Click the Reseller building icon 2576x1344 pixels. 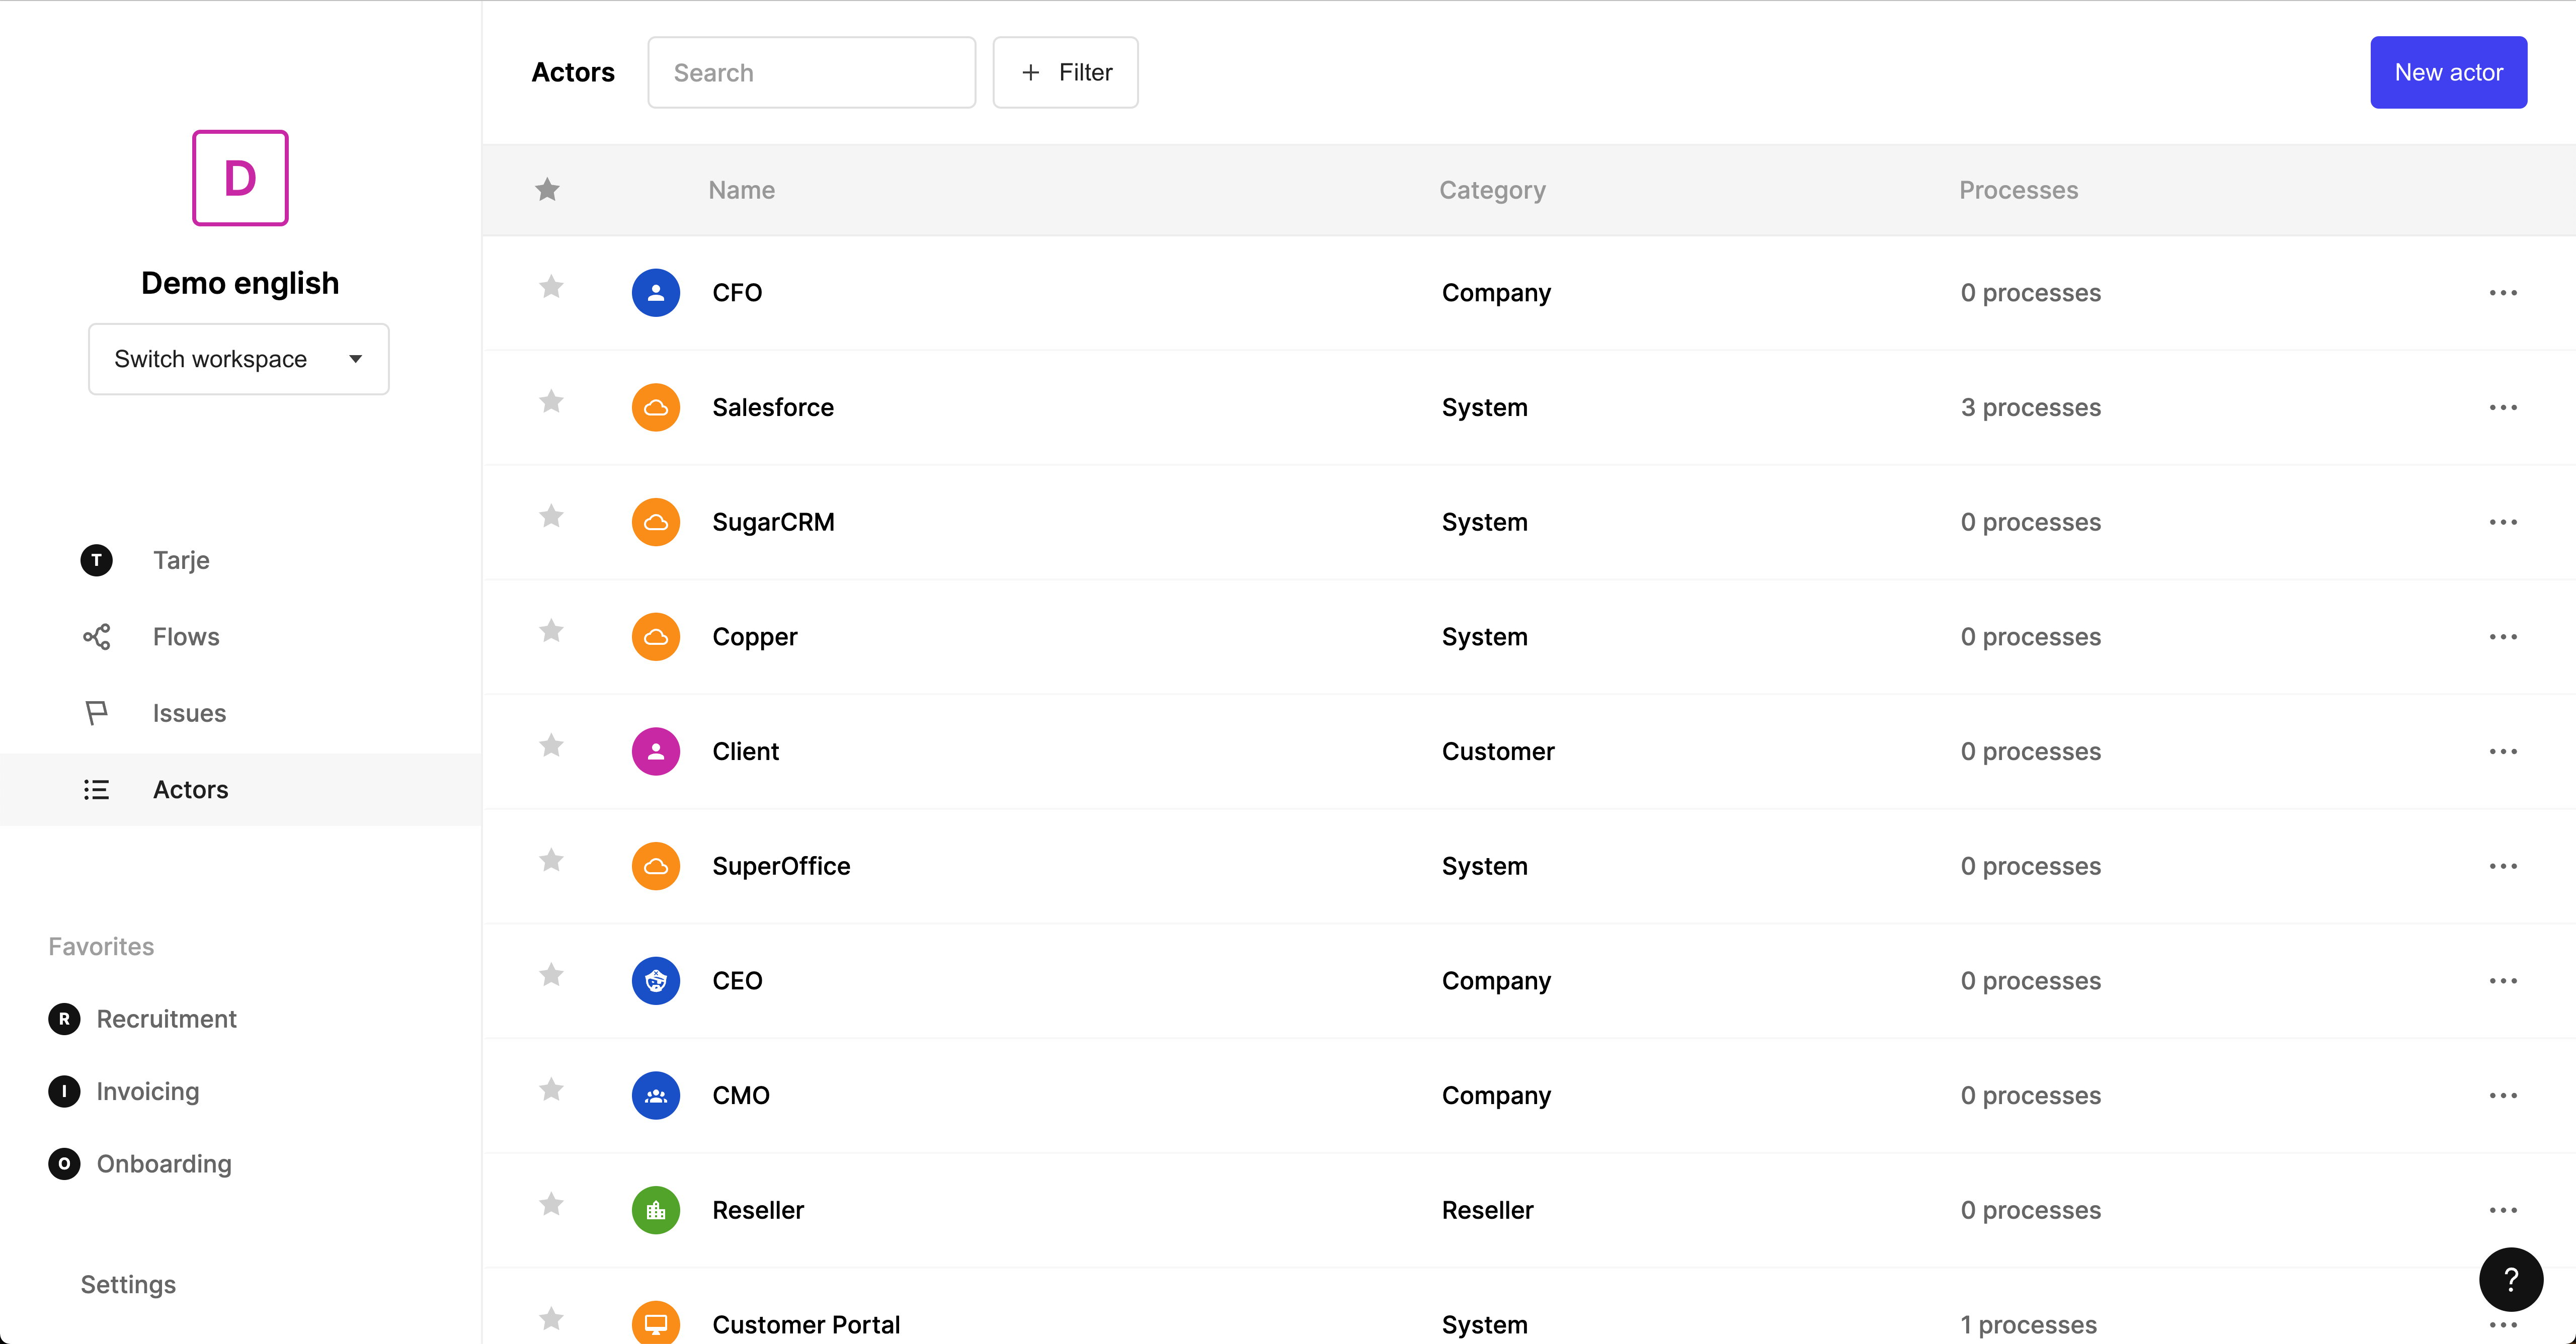pyautogui.click(x=656, y=1209)
